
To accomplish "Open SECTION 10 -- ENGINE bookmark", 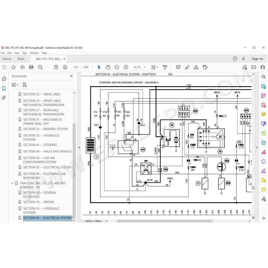I will point(39,202).
